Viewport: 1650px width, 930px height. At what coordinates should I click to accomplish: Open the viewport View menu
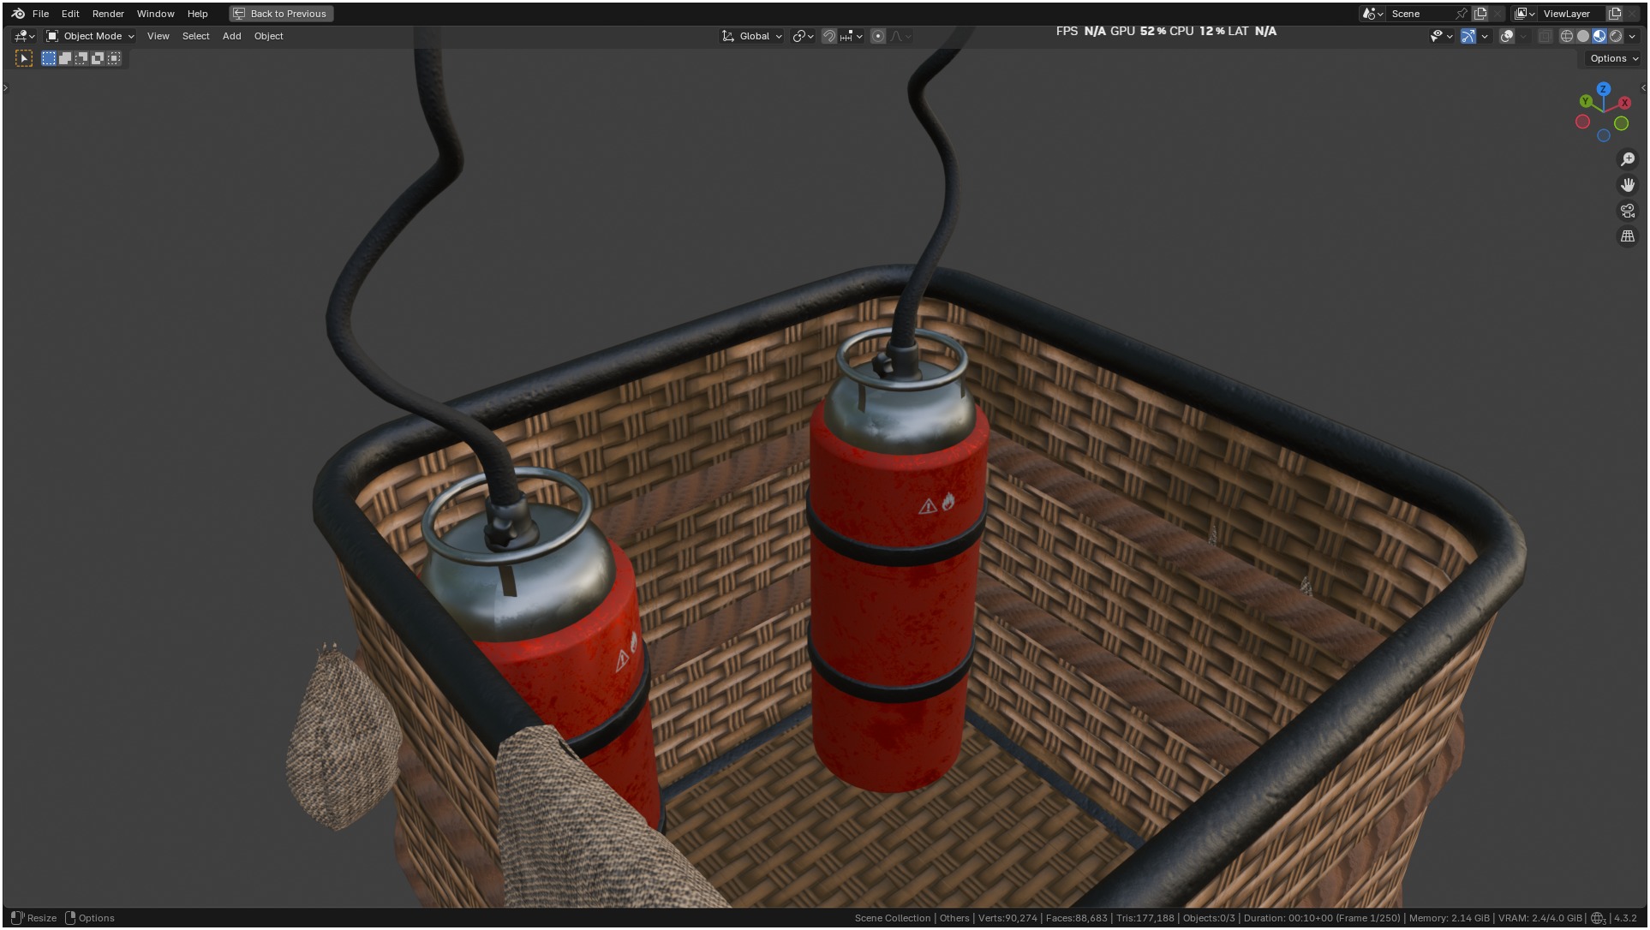pos(158,36)
